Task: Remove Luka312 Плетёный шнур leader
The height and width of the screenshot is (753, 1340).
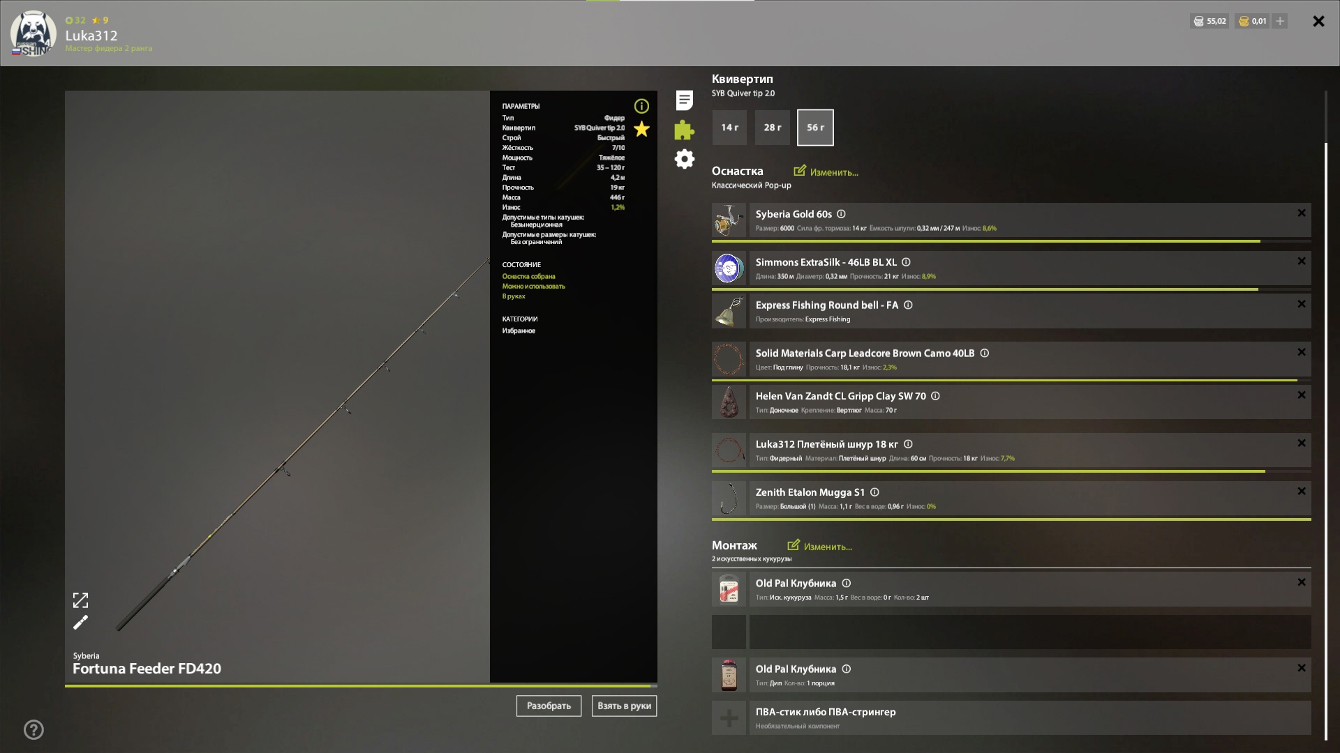Action: [1302, 443]
